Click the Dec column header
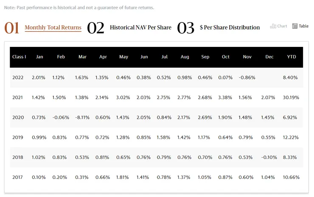This screenshot has width=314, height=197. (x=269, y=57)
